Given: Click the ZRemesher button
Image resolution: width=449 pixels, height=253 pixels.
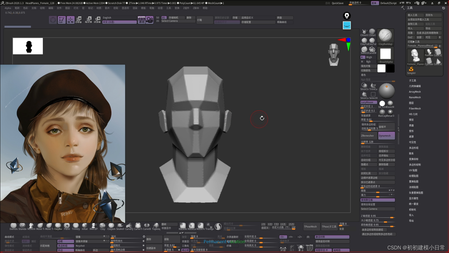Looking at the screenshot, I should pyautogui.click(x=368, y=136).
